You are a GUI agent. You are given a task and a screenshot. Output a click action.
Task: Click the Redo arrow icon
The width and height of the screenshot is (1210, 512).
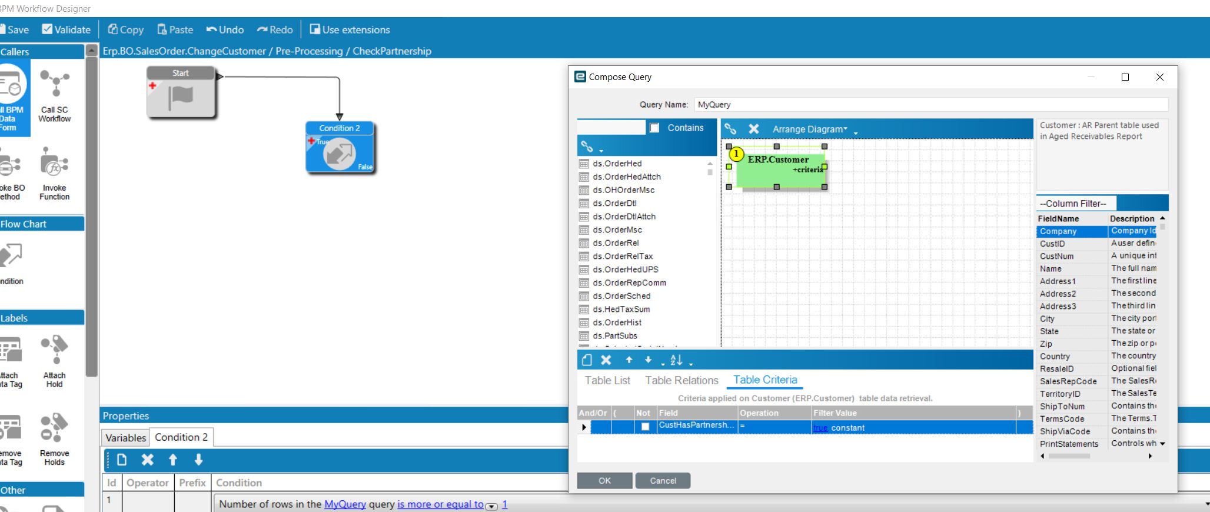point(262,29)
